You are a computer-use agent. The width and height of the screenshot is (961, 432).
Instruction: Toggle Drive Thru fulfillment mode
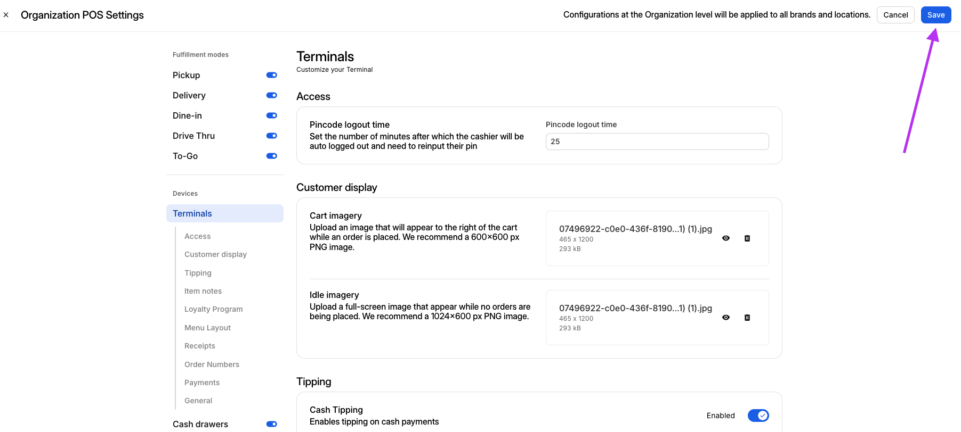click(271, 136)
